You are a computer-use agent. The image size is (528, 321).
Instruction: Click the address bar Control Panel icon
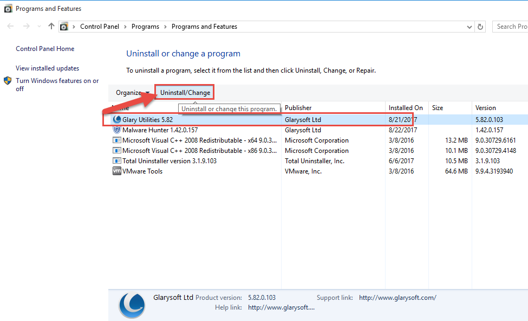64,27
